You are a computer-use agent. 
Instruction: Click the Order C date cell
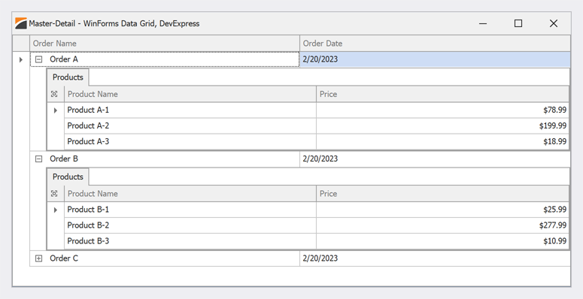pyautogui.click(x=435, y=258)
